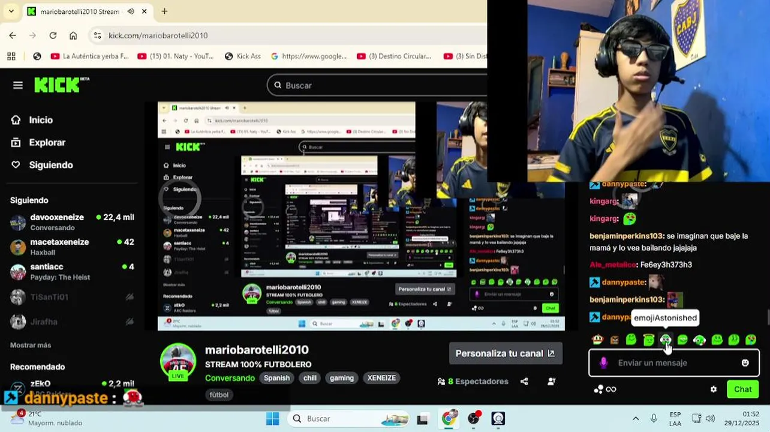The height and width of the screenshot is (432, 770).
Task: Insert the emojiAstonished emote
Action: point(666,340)
